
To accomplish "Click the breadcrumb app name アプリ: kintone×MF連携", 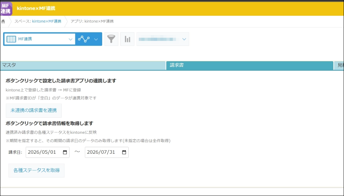I will coord(92,21).
